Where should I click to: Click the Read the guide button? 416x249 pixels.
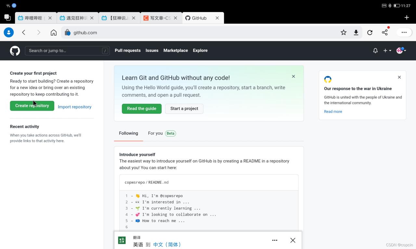142,109
